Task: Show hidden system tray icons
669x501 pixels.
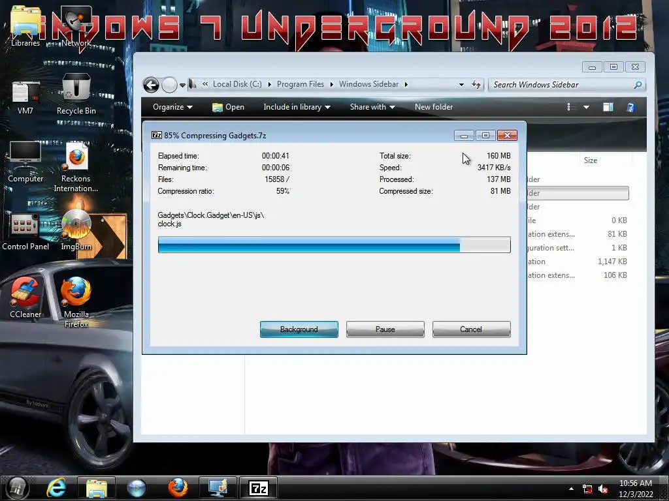Action: pyautogui.click(x=571, y=489)
